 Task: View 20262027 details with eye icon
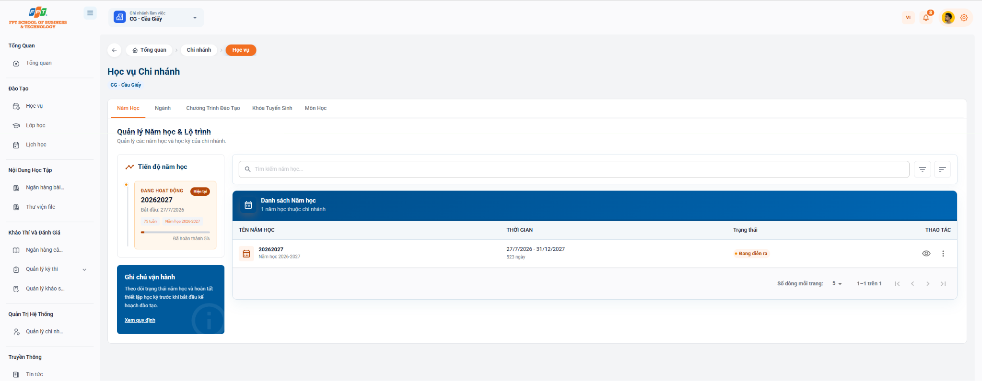(926, 254)
